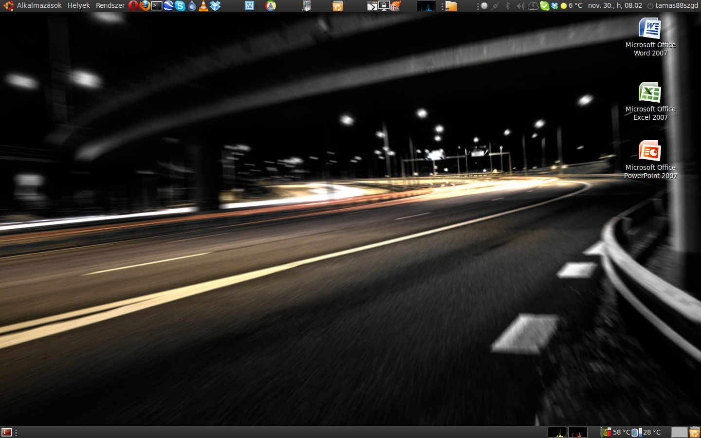Open the orange trash icon in the top panel
The width and height of the screenshot is (701, 438).
click(337, 6)
